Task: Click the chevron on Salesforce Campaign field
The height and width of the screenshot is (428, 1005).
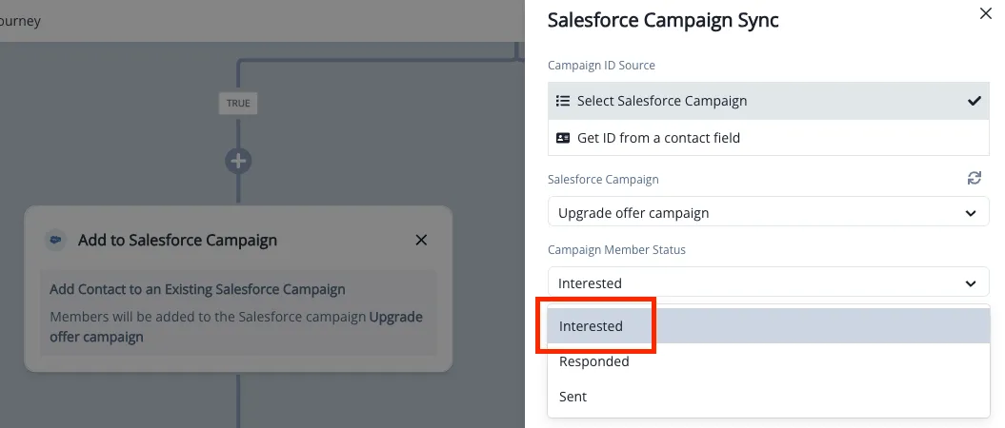Action: [x=970, y=213]
